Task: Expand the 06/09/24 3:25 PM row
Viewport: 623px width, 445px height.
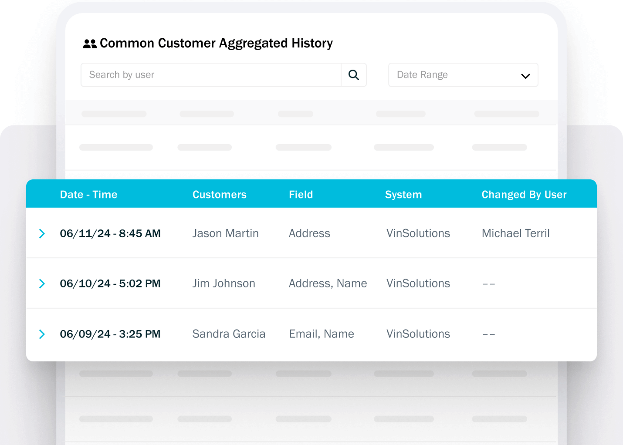Action: click(42, 334)
